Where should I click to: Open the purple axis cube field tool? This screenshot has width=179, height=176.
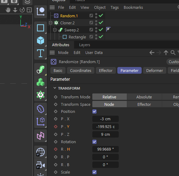click(41, 122)
